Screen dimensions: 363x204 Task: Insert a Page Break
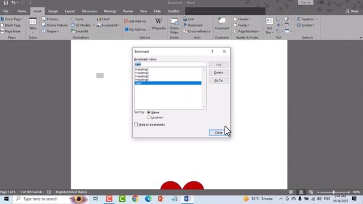pyautogui.click(x=11, y=31)
